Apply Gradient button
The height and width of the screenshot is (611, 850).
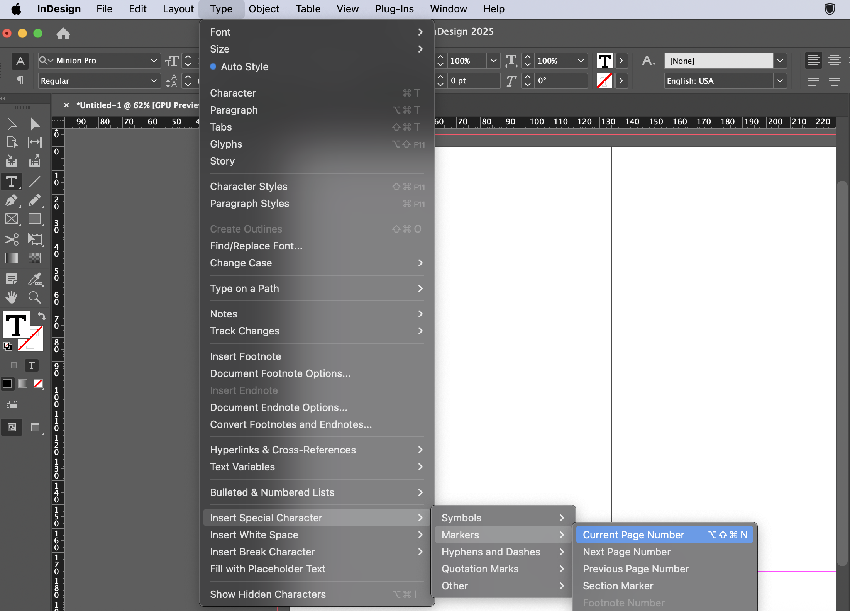[23, 384]
